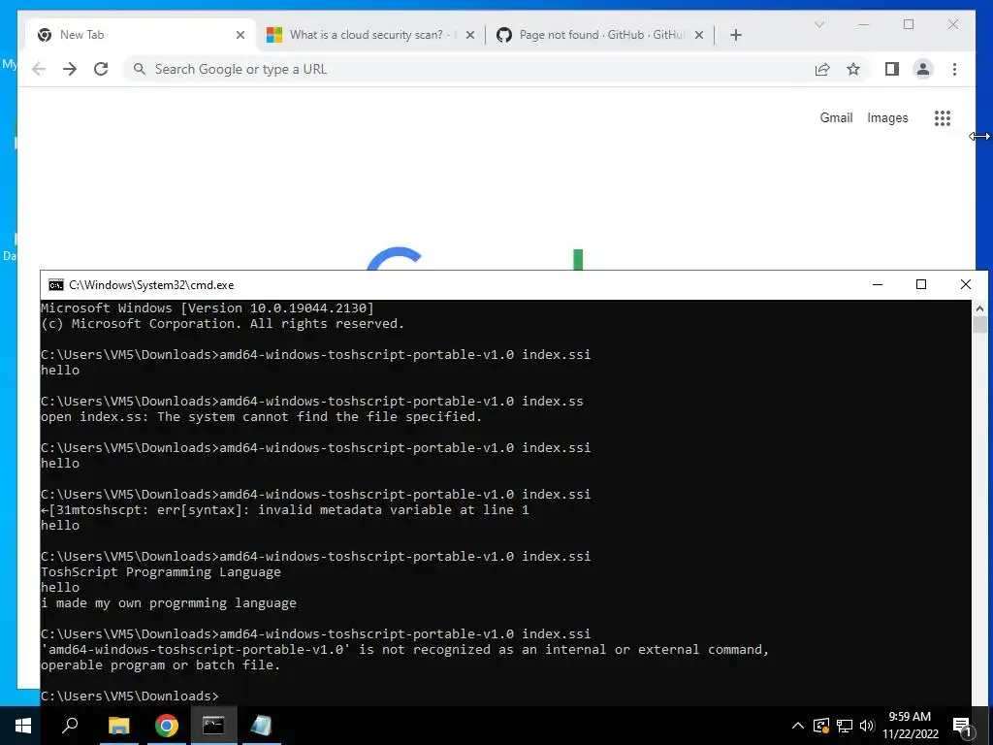Maximize the cmd.exe window
Image resolution: width=993 pixels, height=745 pixels.
pos(921,284)
